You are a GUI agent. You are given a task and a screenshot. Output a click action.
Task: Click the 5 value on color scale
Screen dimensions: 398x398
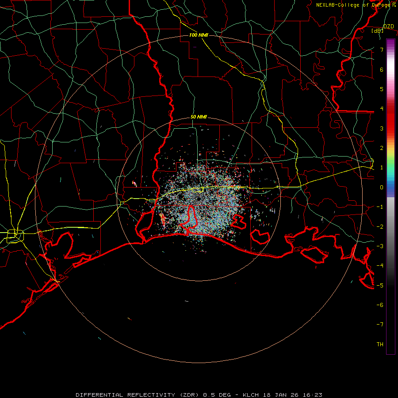pyautogui.click(x=382, y=89)
